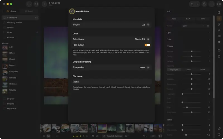Select the aurora thumbnail highlighted in filmstrip
Screen dimensions: 223x139
102,128
